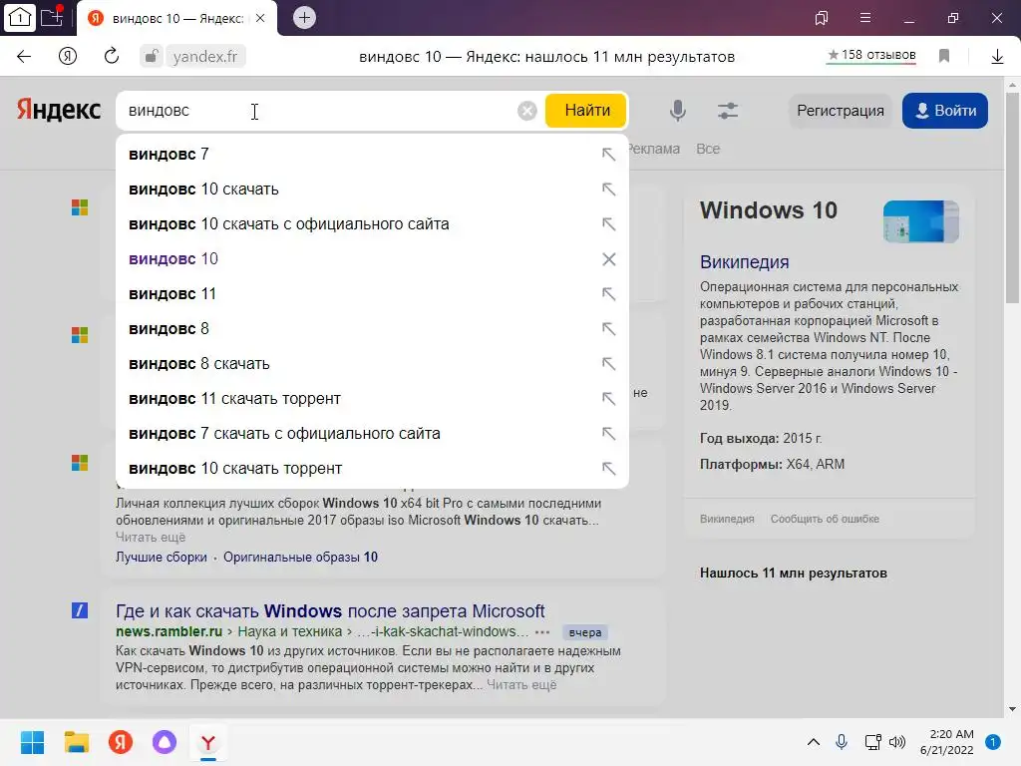Insert 'виндовс 11 скачать торрент' via arrow icon

pos(609,399)
